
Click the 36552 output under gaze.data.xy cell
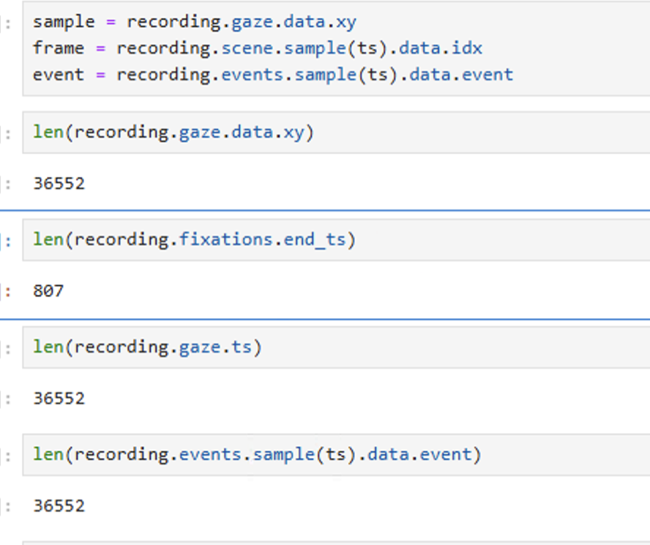pos(59,183)
